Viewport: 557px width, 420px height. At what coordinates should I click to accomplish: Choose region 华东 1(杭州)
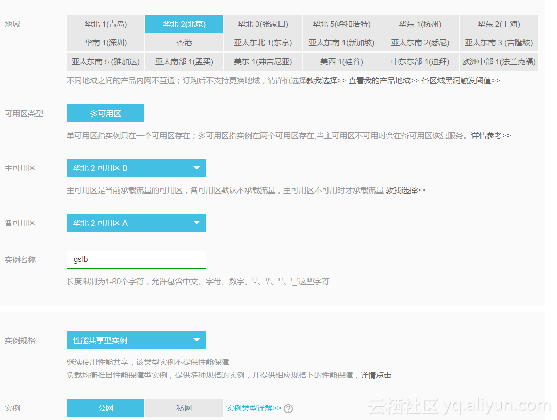coord(420,24)
